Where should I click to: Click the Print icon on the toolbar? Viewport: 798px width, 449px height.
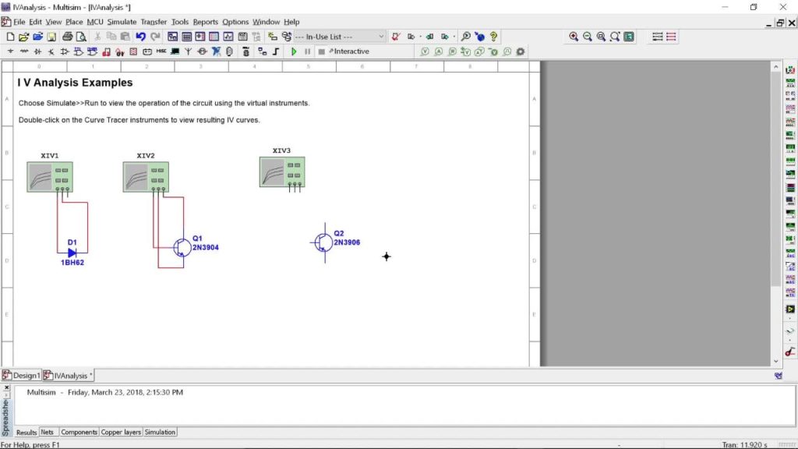tap(66, 37)
